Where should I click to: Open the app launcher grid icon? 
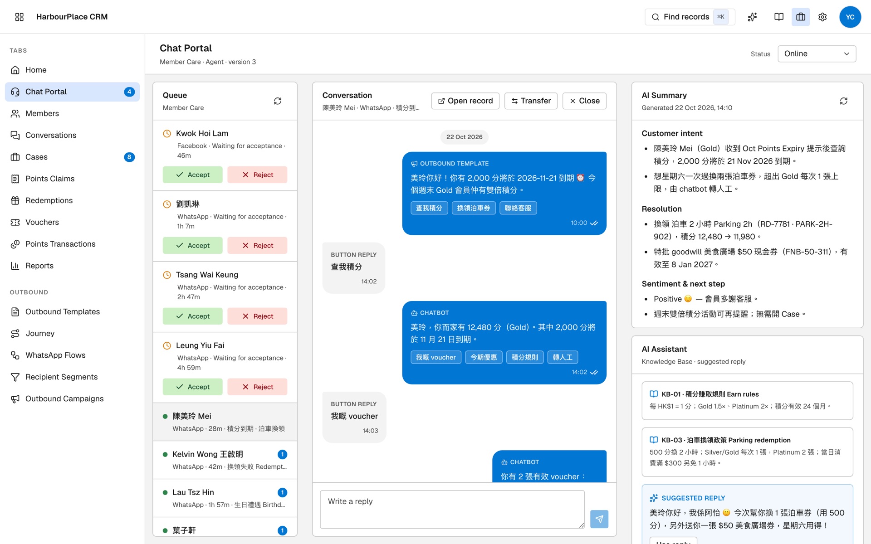pyautogui.click(x=19, y=17)
